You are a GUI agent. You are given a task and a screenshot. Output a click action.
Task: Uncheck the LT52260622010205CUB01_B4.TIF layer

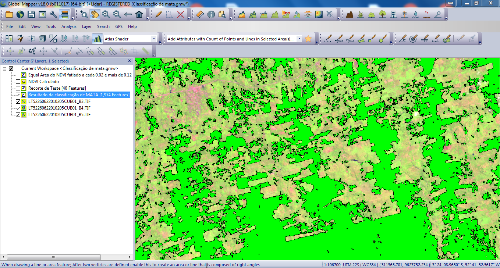click(18, 108)
